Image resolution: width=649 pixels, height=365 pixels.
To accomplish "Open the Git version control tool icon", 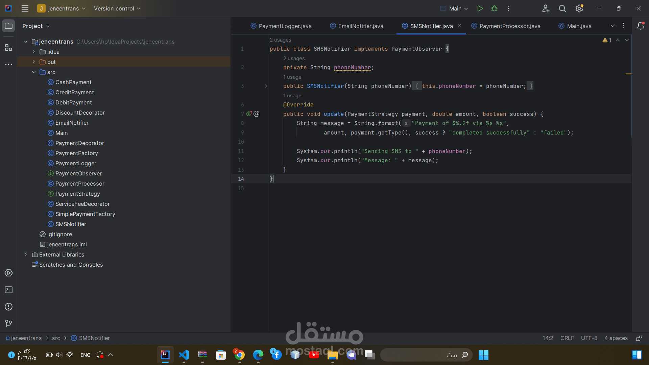I will [x=8, y=324].
